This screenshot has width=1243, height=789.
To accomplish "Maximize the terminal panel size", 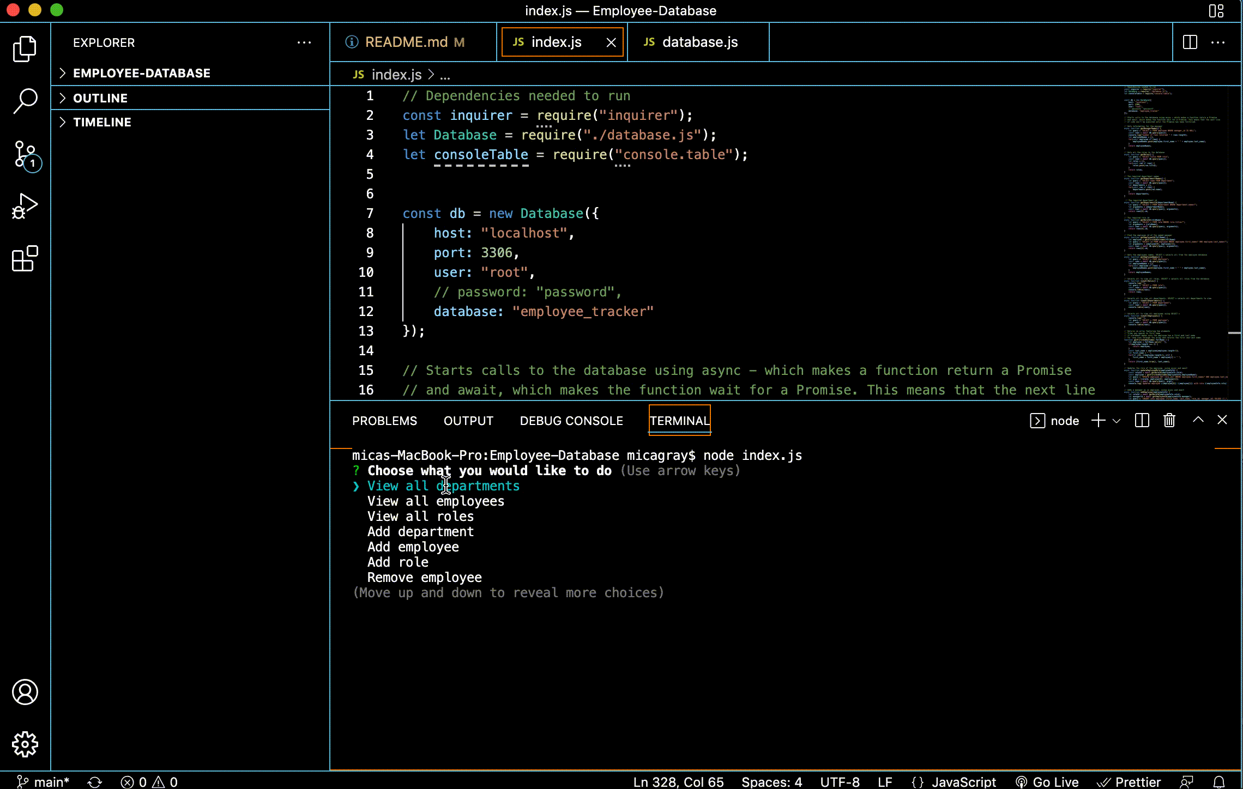I will click(x=1198, y=420).
